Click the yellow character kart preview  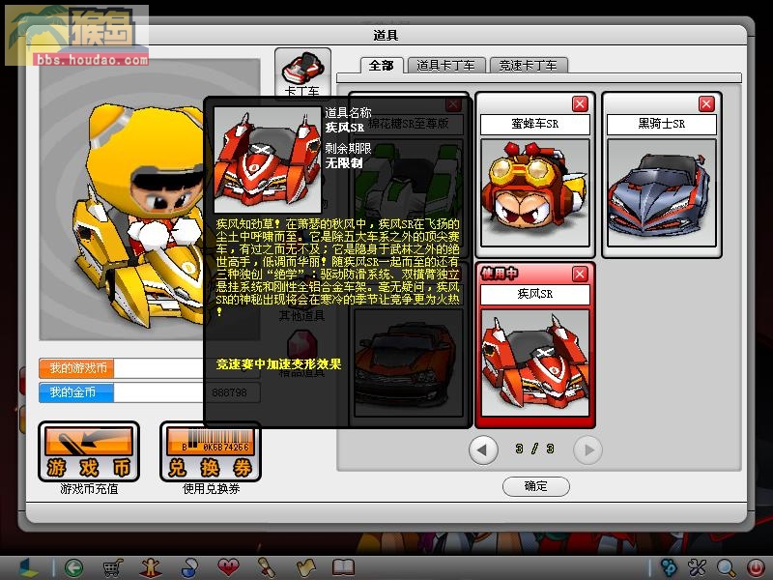pos(140,217)
